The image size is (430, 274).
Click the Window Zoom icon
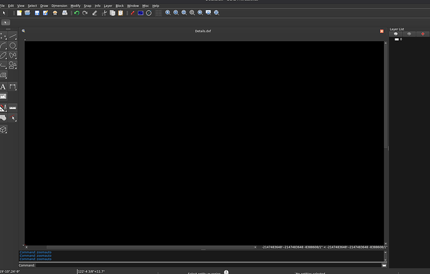coord(208,12)
